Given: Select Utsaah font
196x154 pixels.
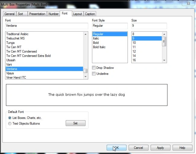Looking at the screenshot, I should 44,60.
